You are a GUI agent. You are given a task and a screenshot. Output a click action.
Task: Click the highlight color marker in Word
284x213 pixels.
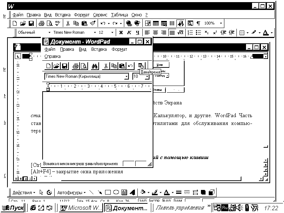click(253, 32)
